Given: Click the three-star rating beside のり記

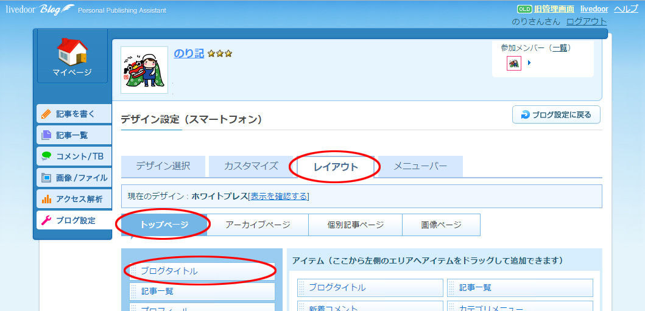Looking at the screenshot, I should 220,54.
